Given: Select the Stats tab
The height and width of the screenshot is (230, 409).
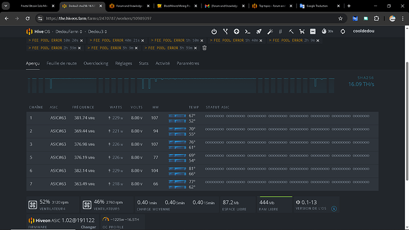Looking at the screenshot, I should tap(143, 63).
